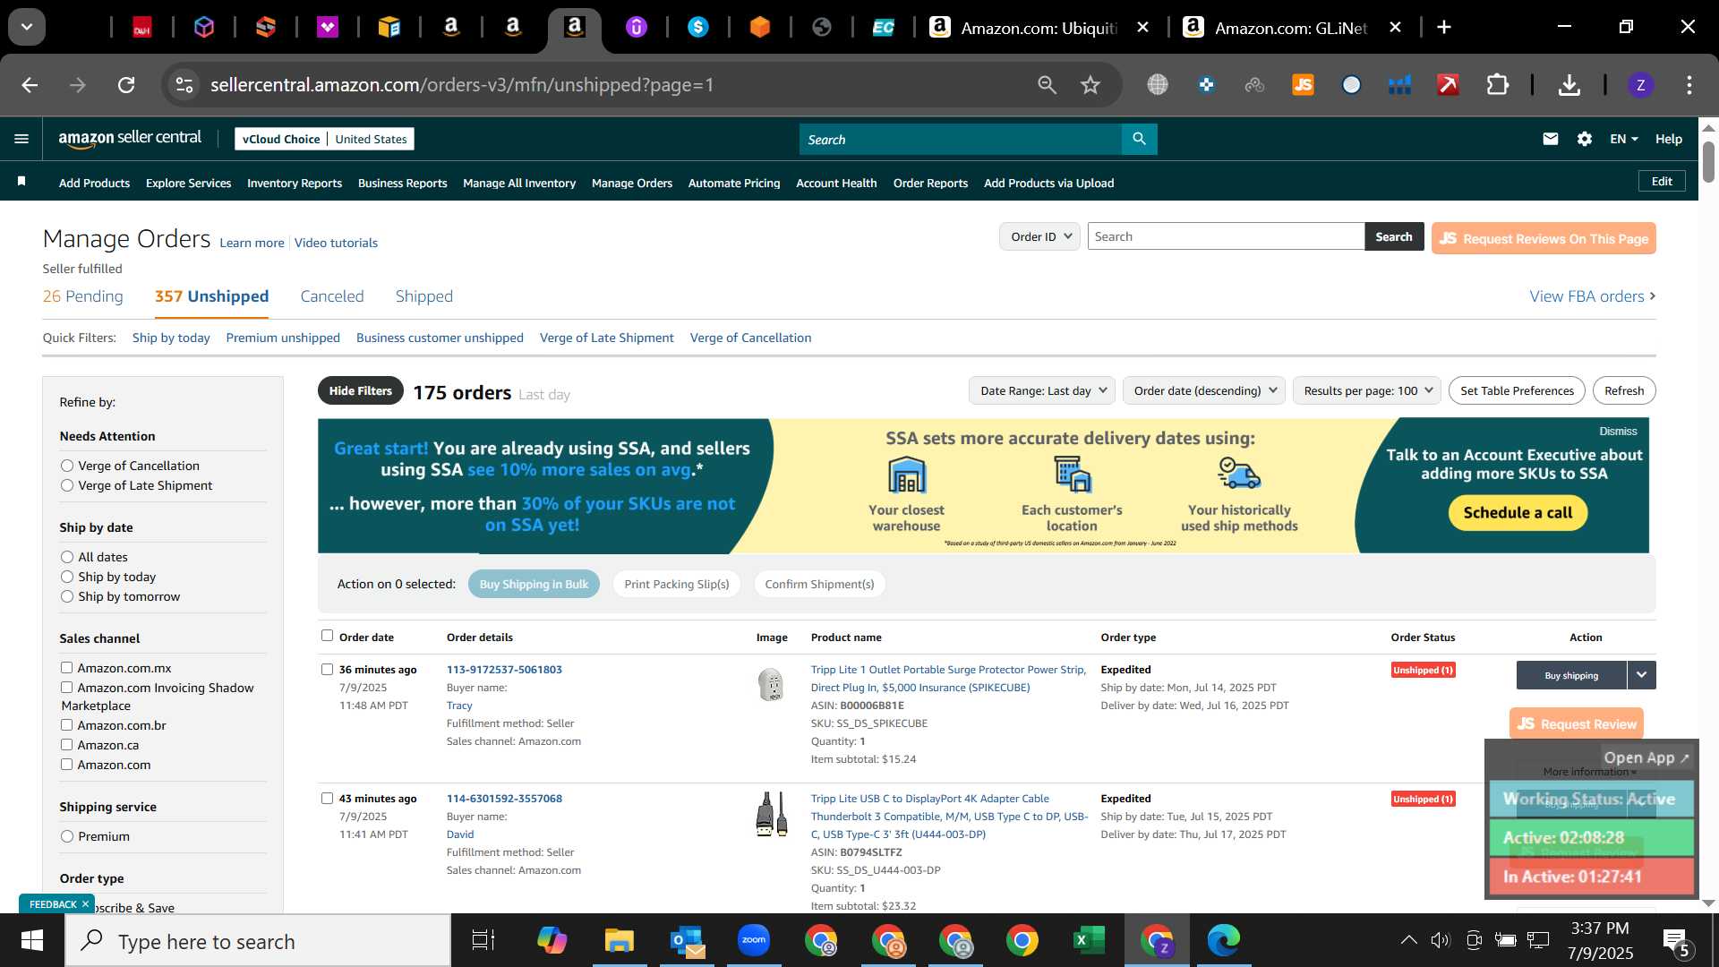Go back with the browser back arrow
This screenshot has height=967, width=1719.
click(x=30, y=85)
